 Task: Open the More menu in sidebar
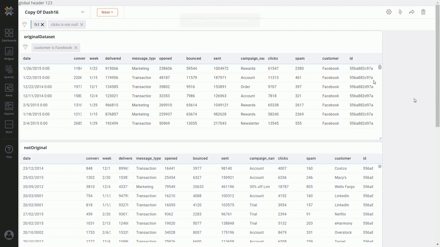[9, 127]
